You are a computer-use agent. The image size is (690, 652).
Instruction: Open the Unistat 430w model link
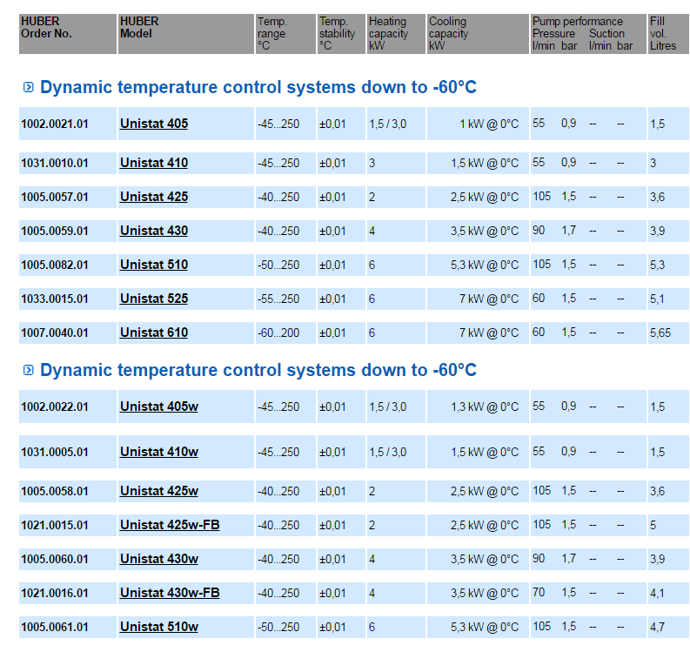tap(159, 559)
